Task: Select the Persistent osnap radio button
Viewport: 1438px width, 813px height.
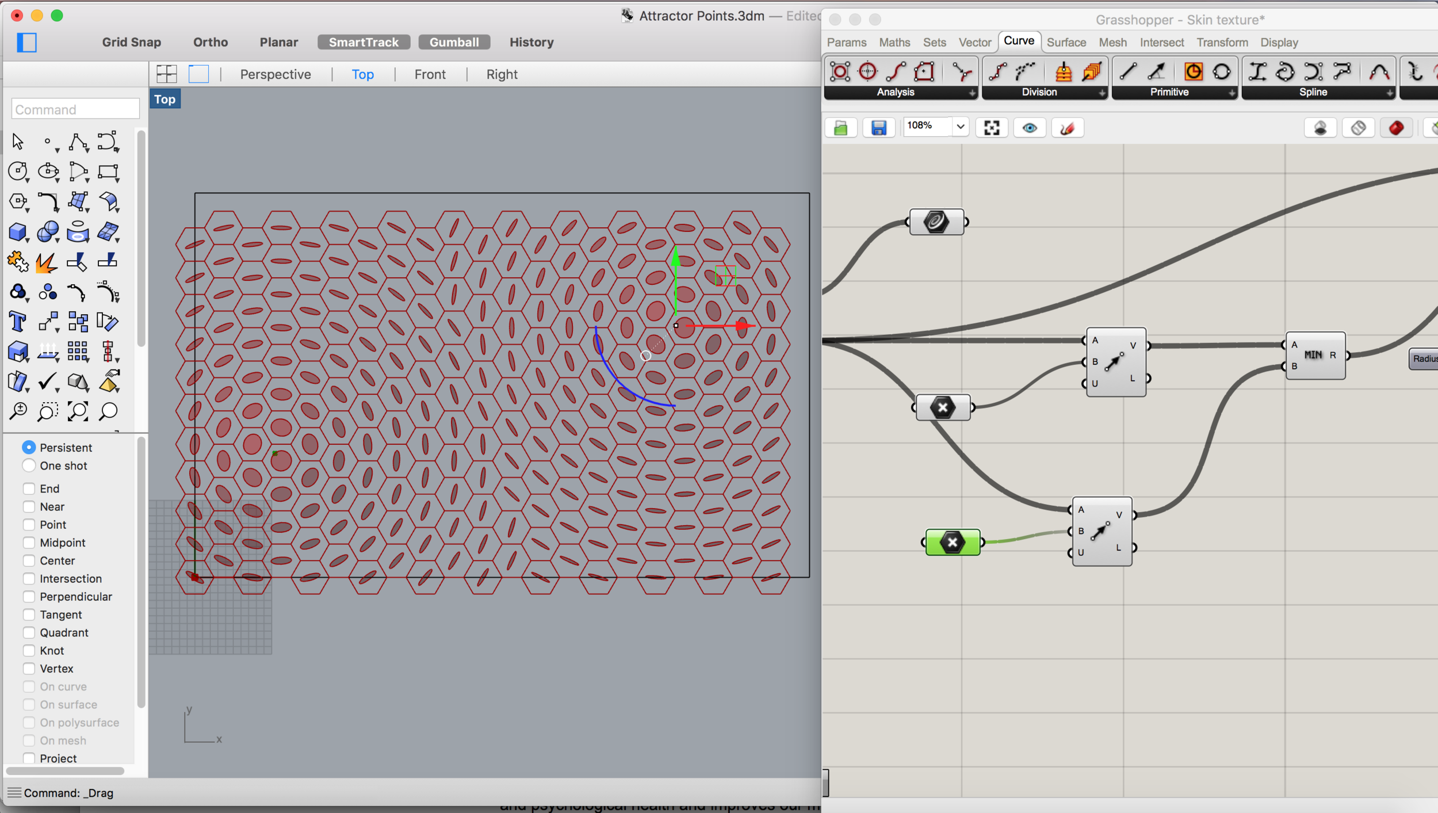Action: point(29,447)
